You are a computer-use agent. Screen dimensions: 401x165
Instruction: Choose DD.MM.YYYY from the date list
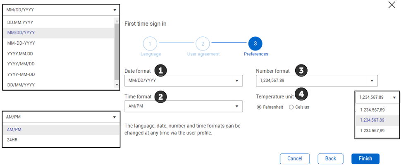(59, 22)
